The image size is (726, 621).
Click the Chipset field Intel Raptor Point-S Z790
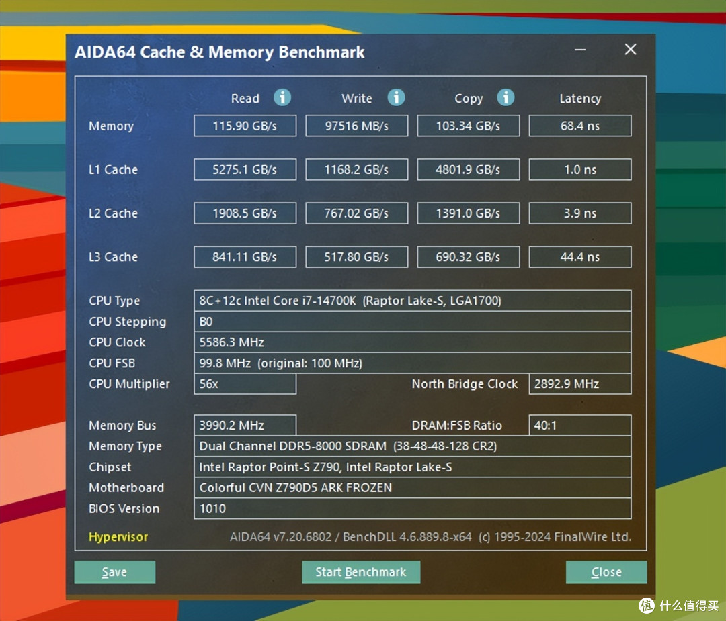tap(413, 467)
